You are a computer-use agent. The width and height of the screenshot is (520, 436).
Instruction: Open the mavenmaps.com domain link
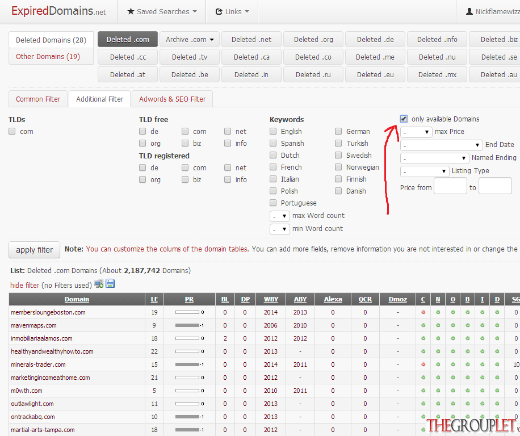(x=33, y=325)
